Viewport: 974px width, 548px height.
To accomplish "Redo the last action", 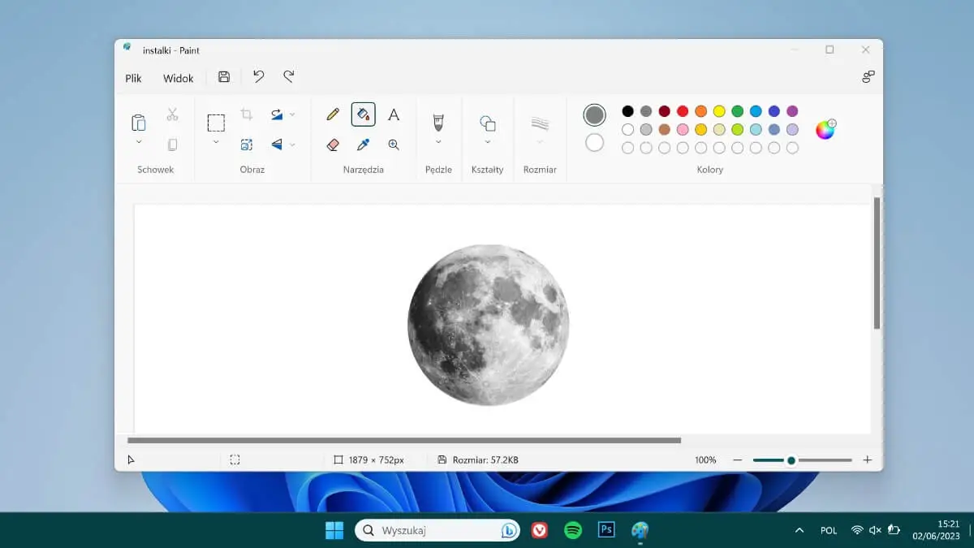I will tap(289, 76).
